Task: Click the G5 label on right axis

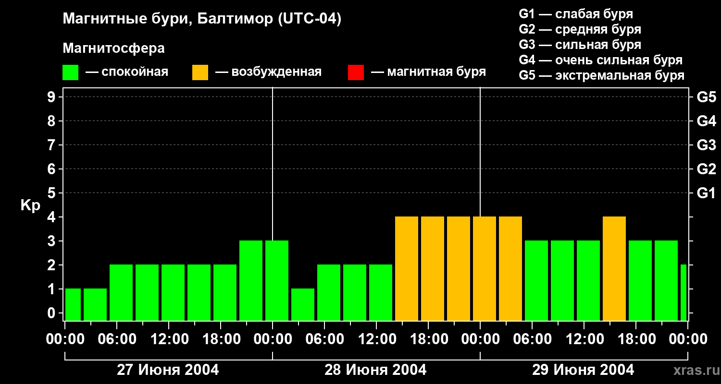Action: click(706, 97)
